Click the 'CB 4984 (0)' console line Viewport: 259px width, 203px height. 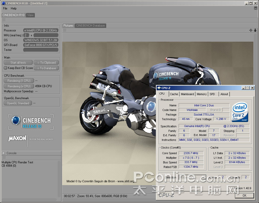(x=9, y=166)
